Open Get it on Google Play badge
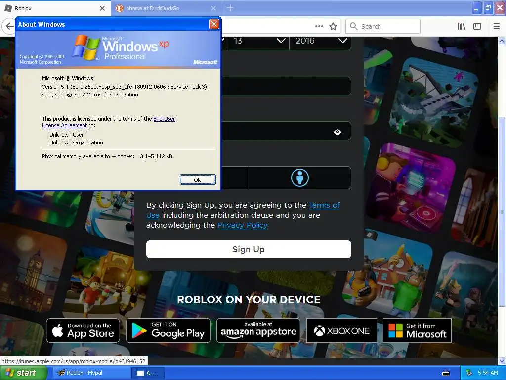Image resolution: width=506 pixels, height=380 pixels. (168, 330)
